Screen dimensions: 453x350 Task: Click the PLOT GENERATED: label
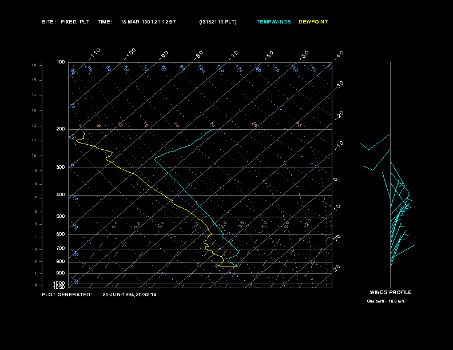pos(67,295)
